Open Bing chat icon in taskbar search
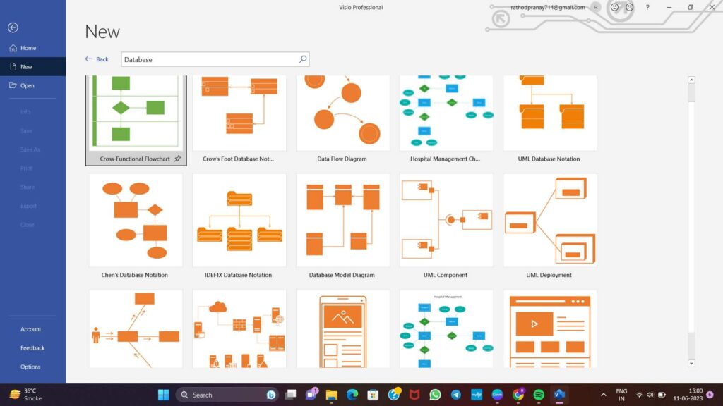 coord(270,395)
